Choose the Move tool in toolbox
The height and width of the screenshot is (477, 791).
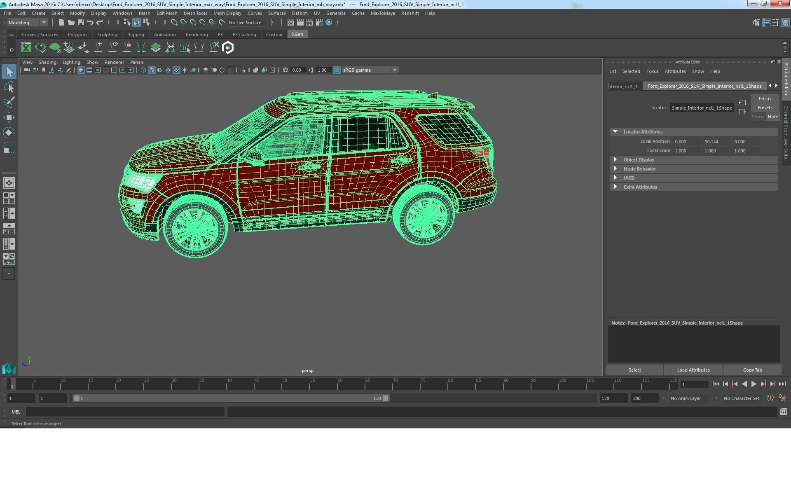tap(9, 117)
